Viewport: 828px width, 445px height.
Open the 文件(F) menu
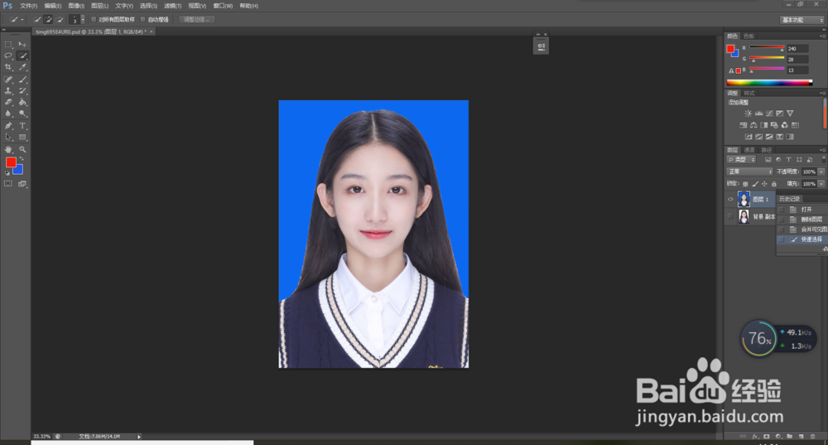(28, 6)
